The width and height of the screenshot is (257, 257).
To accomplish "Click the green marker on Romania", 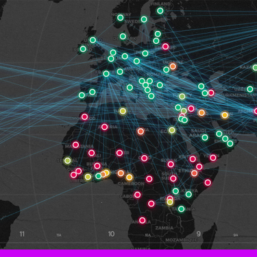I will (167, 69).
